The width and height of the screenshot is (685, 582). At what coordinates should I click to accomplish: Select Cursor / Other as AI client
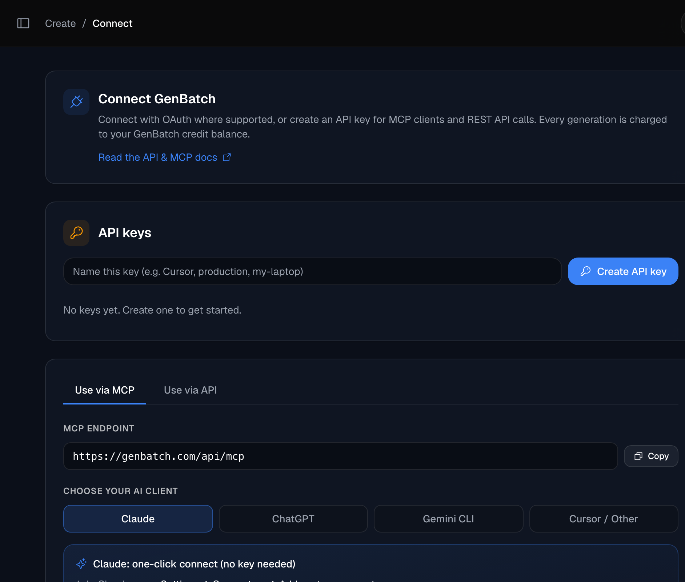604,519
